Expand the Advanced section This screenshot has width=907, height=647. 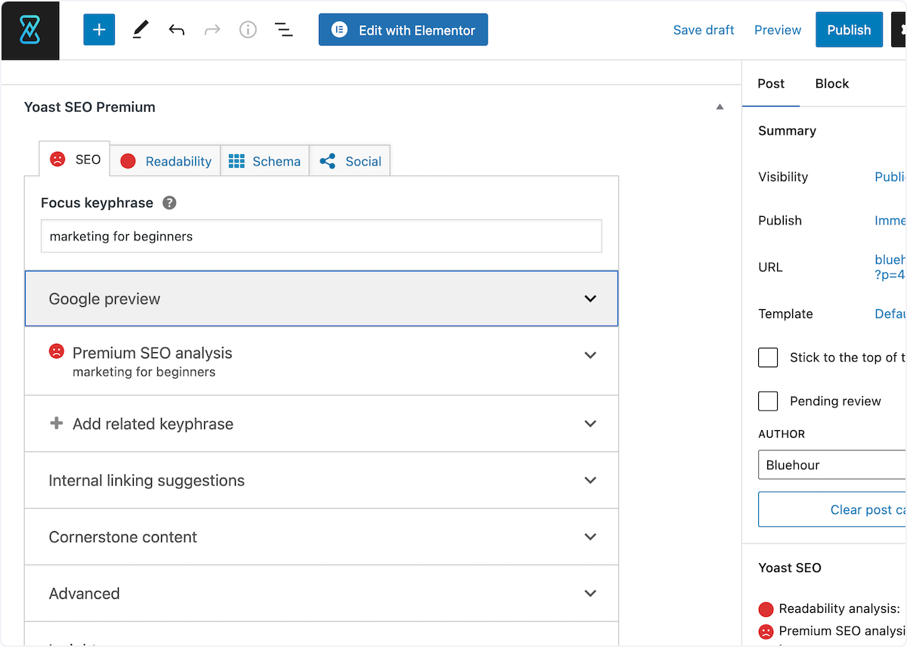321,594
